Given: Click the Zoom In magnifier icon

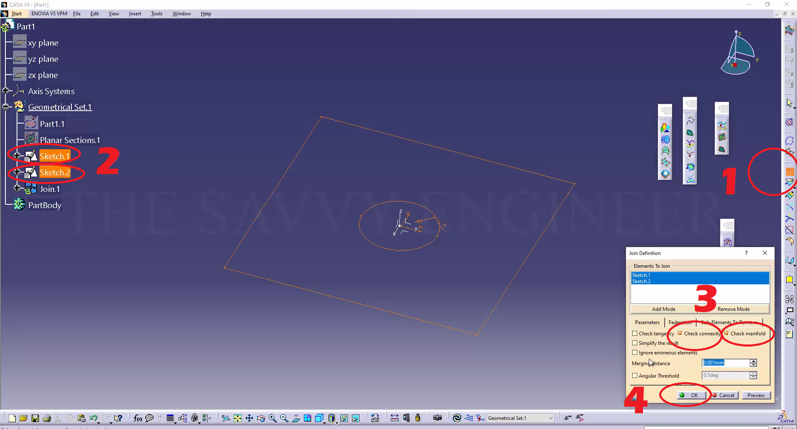Looking at the screenshot, I should (272, 418).
